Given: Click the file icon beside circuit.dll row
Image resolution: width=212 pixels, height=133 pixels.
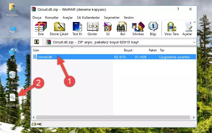Looking at the screenshot, I should [35, 57].
